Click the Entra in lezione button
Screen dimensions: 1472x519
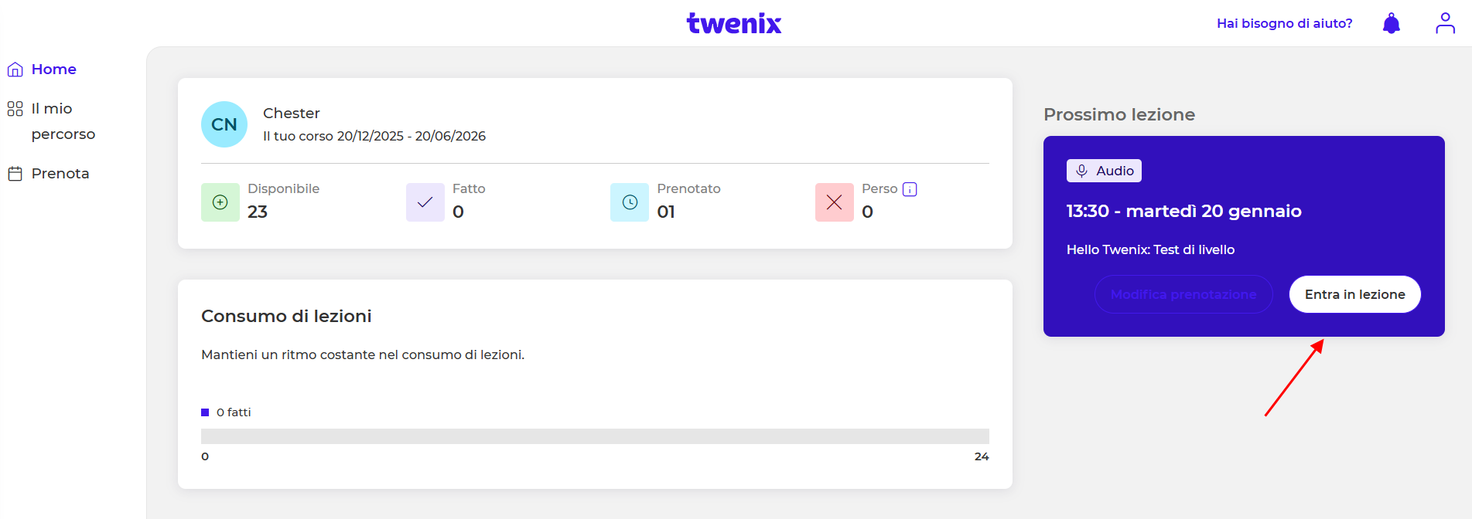coord(1354,294)
